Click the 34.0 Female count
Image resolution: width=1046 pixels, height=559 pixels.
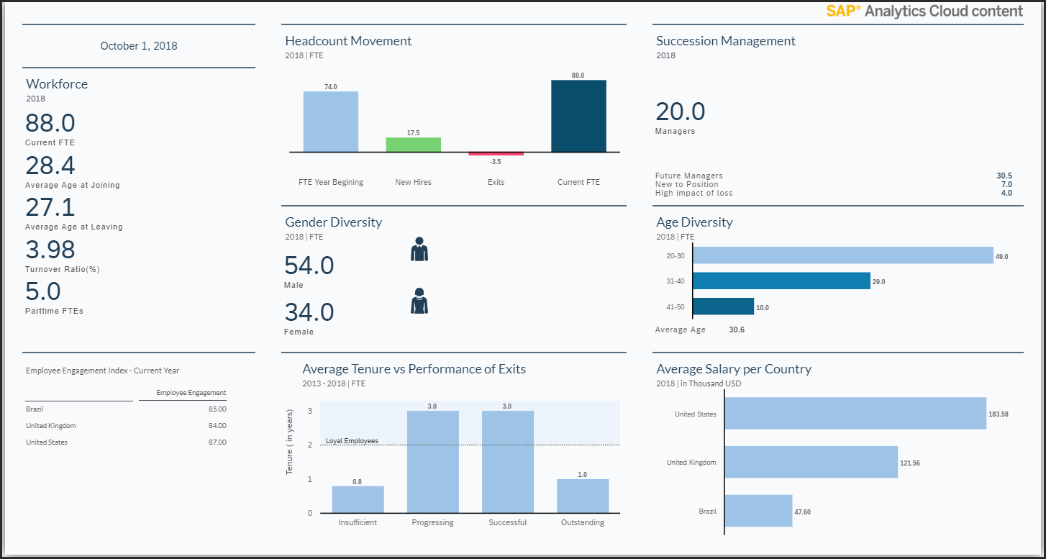[309, 312]
